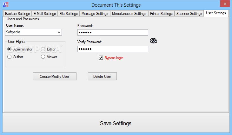The image size is (232, 135).
Task: Switch to Backup Settings tab
Action: coord(17,14)
